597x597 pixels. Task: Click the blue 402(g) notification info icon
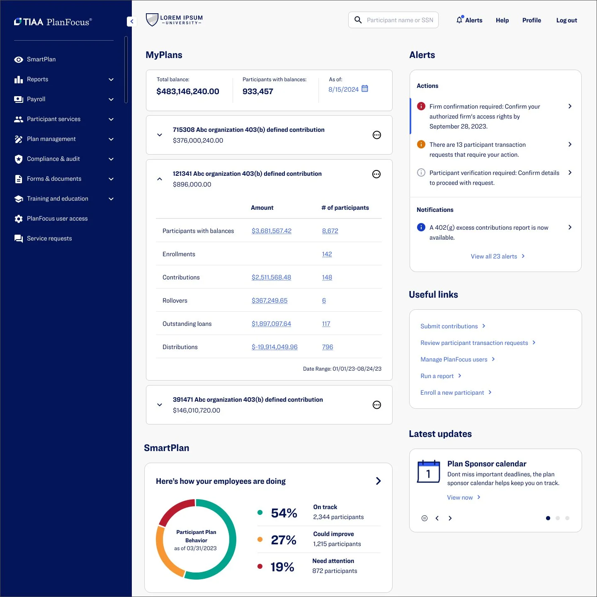pyautogui.click(x=421, y=227)
